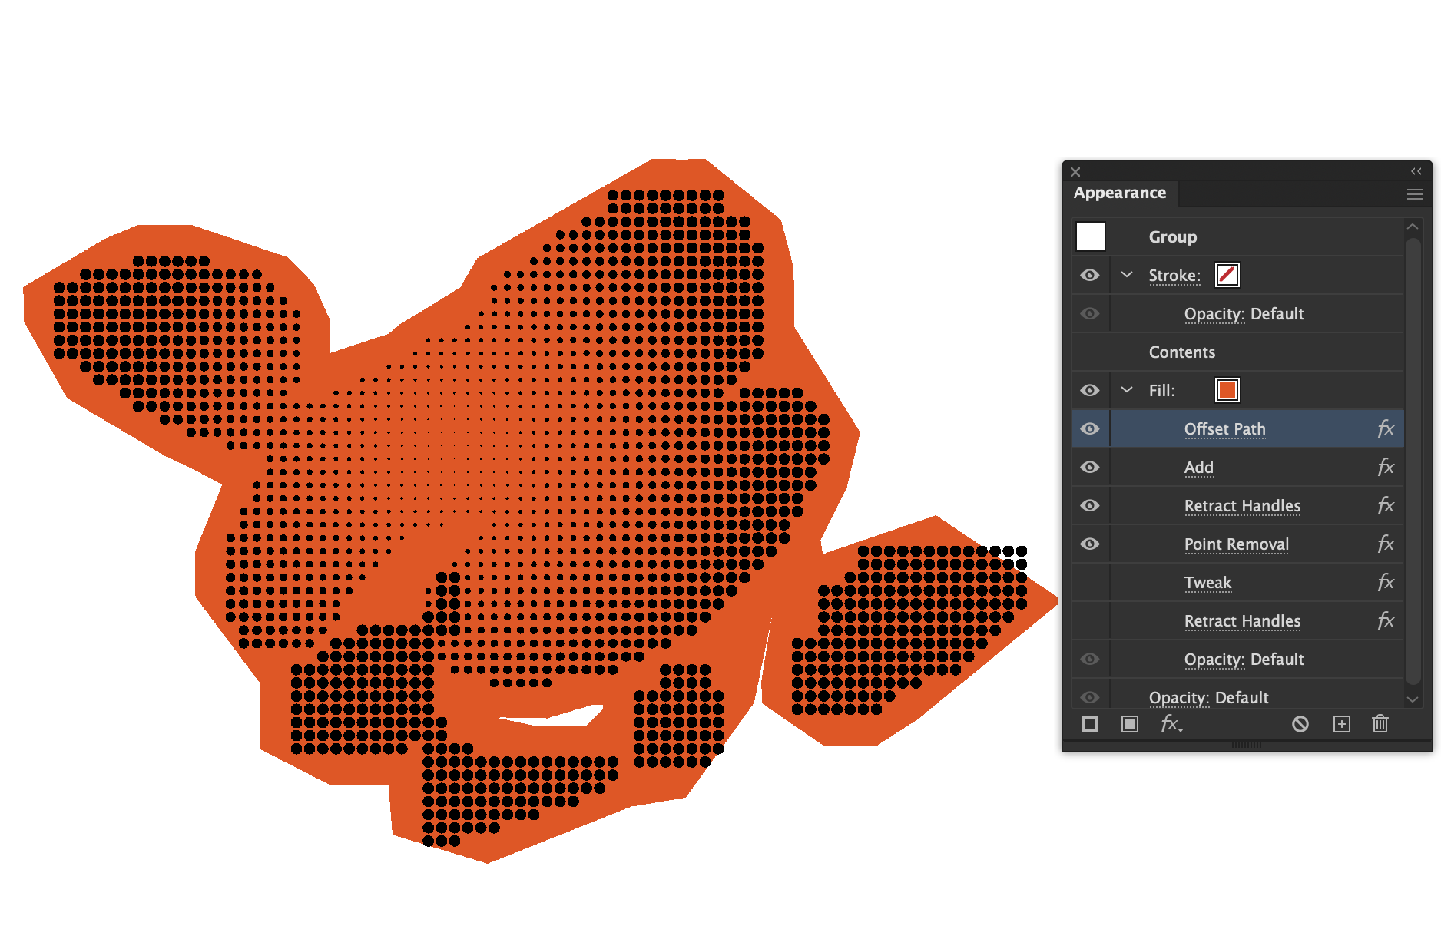Delete selected item with trash icon

pyautogui.click(x=1380, y=723)
